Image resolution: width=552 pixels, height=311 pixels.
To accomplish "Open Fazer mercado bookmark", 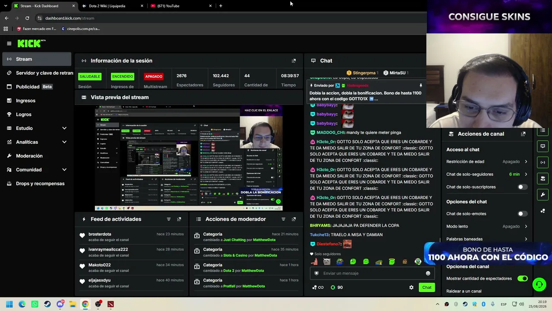I will click(x=36, y=29).
